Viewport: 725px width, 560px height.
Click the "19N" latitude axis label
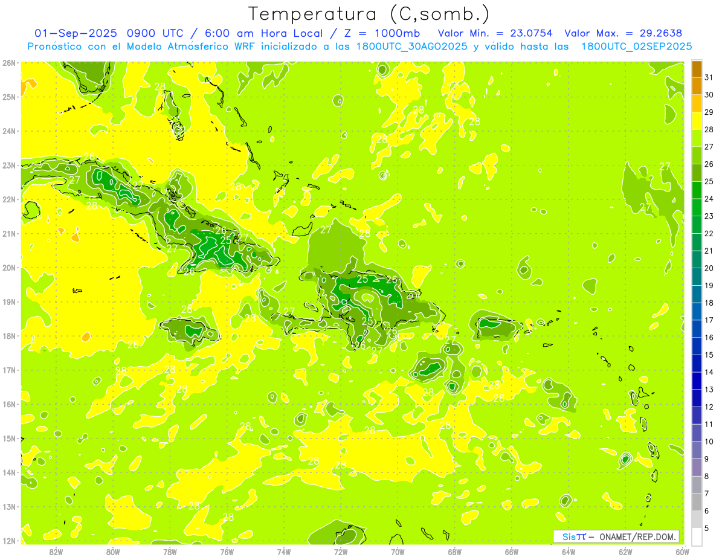(x=9, y=301)
